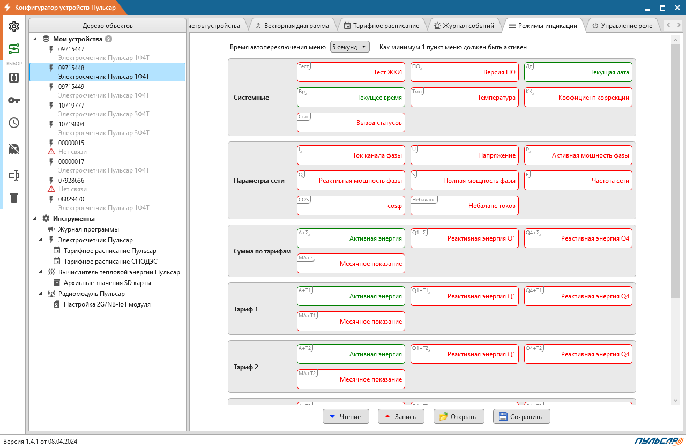The width and height of the screenshot is (686, 448).
Task: Disable the Текущая дата menu item
Action: click(578, 72)
